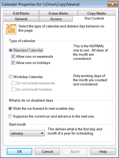Confirm with the OK button

(x=19, y=151)
